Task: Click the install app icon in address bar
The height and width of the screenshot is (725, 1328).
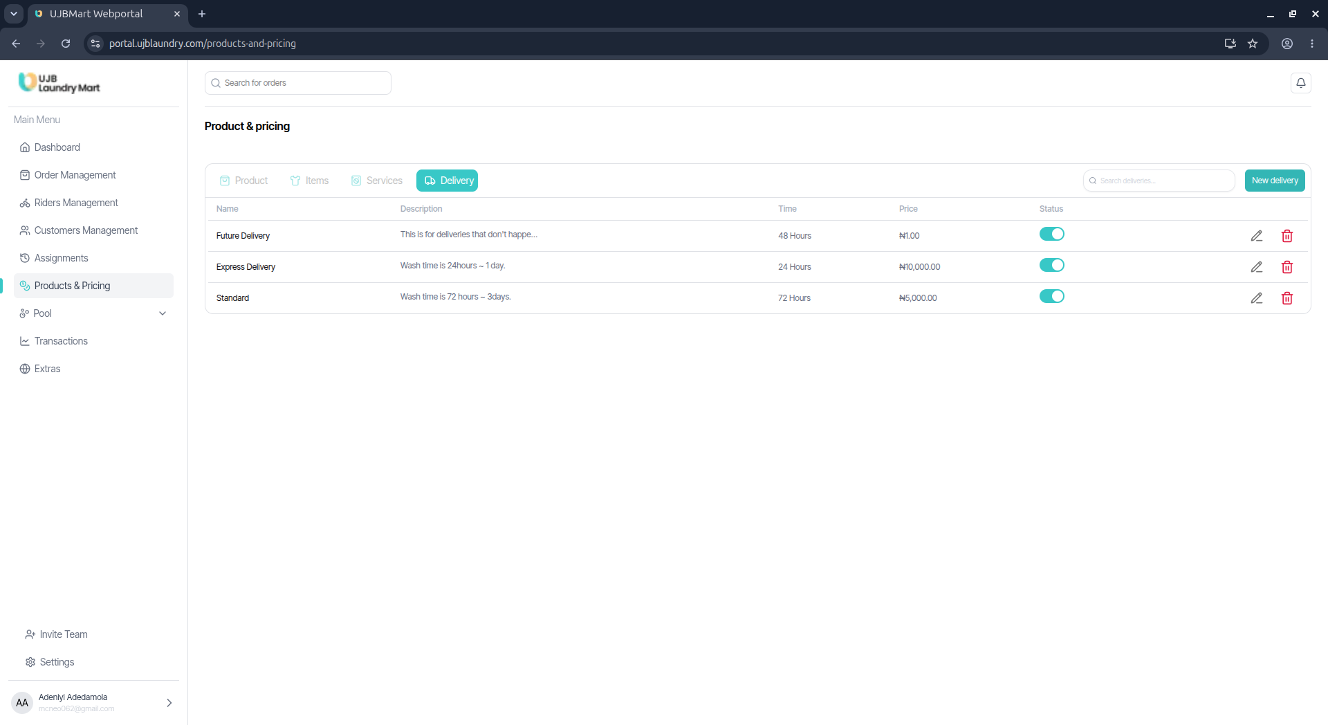Action: click(1230, 44)
